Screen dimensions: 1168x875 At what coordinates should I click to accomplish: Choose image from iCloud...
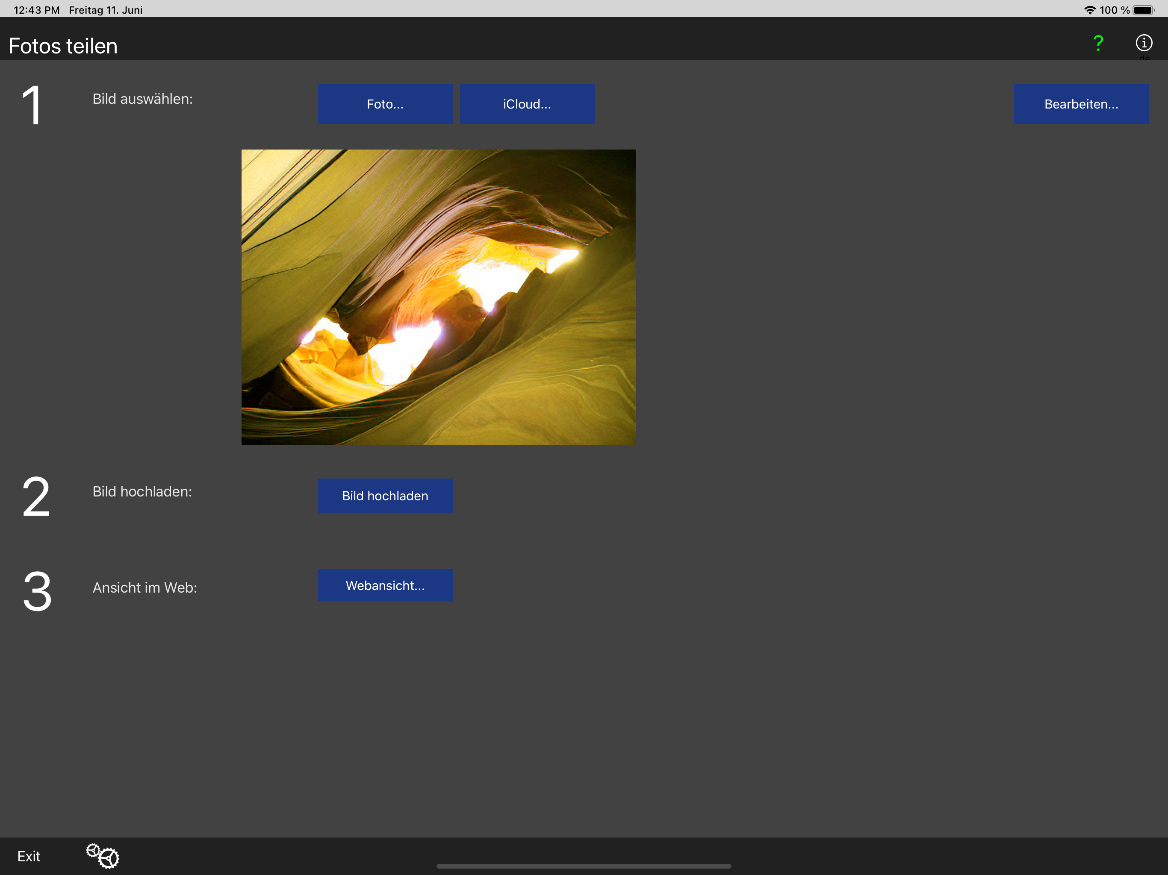pyautogui.click(x=527, y=104)
